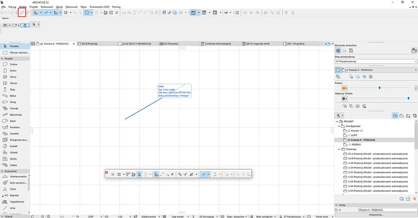The image size is (418, 218).
Task: Toggle grid snap in floating toolbar
Action: [x=119, y=174]
